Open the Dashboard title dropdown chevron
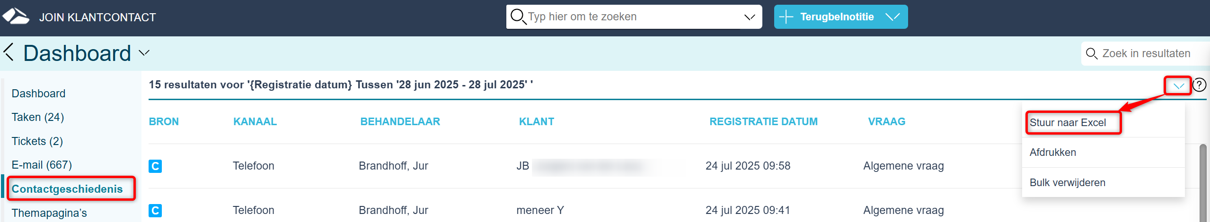 pos(144,53)
